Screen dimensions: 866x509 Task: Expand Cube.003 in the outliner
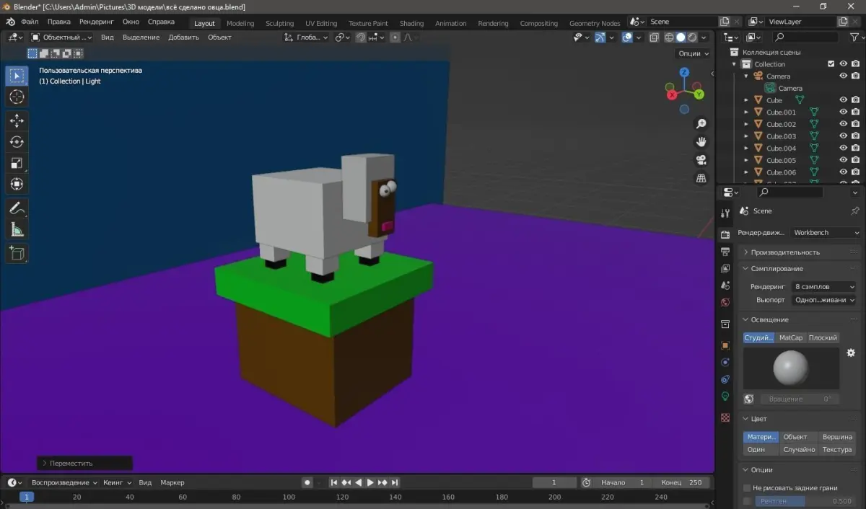pyautogui.click(x=746, y=136)
